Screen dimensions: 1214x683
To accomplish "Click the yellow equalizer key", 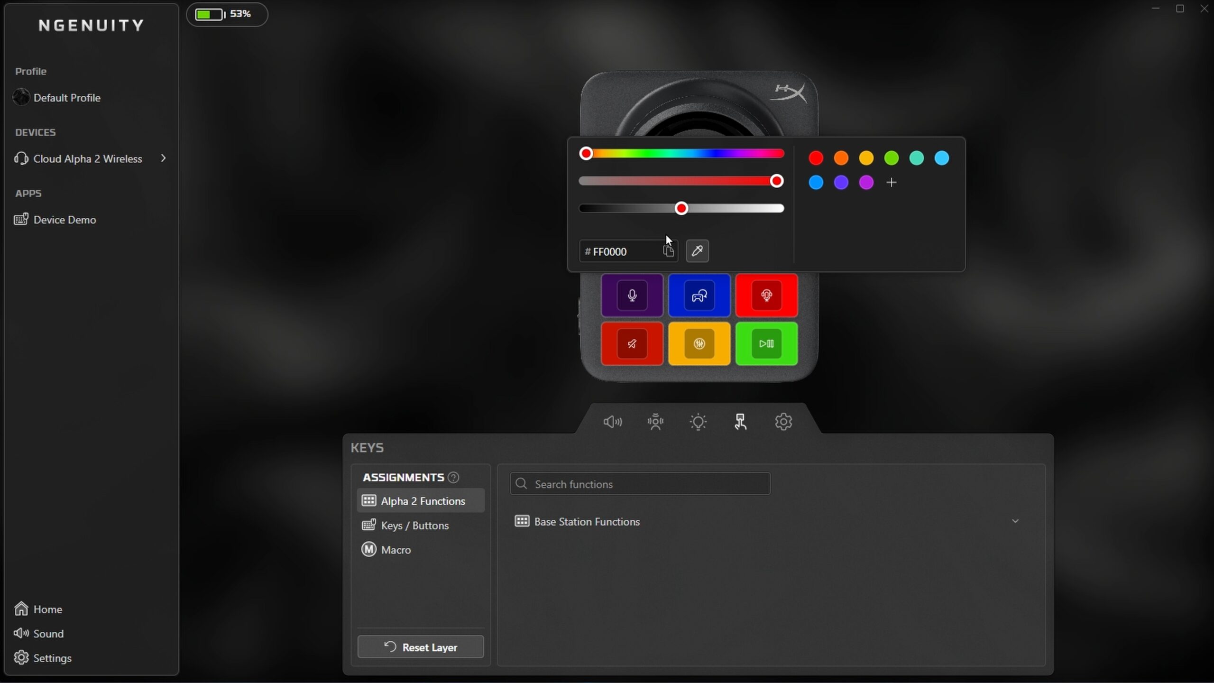I will (x=699, y=343).
